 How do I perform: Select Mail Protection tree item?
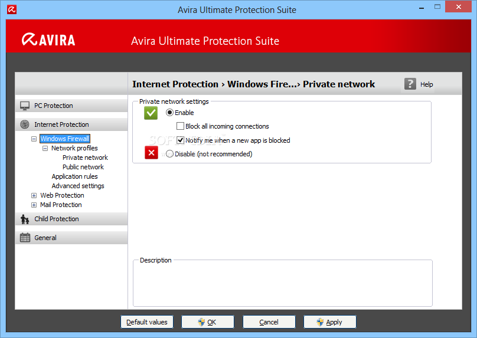[61, 205]
